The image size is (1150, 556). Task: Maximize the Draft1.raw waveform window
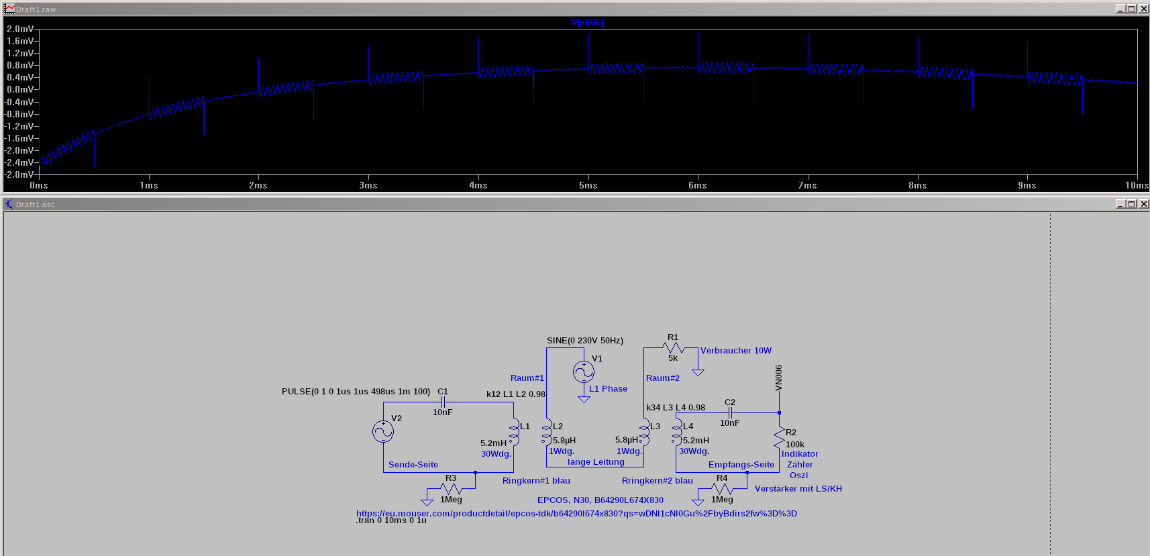click(x=1132, y=9)
